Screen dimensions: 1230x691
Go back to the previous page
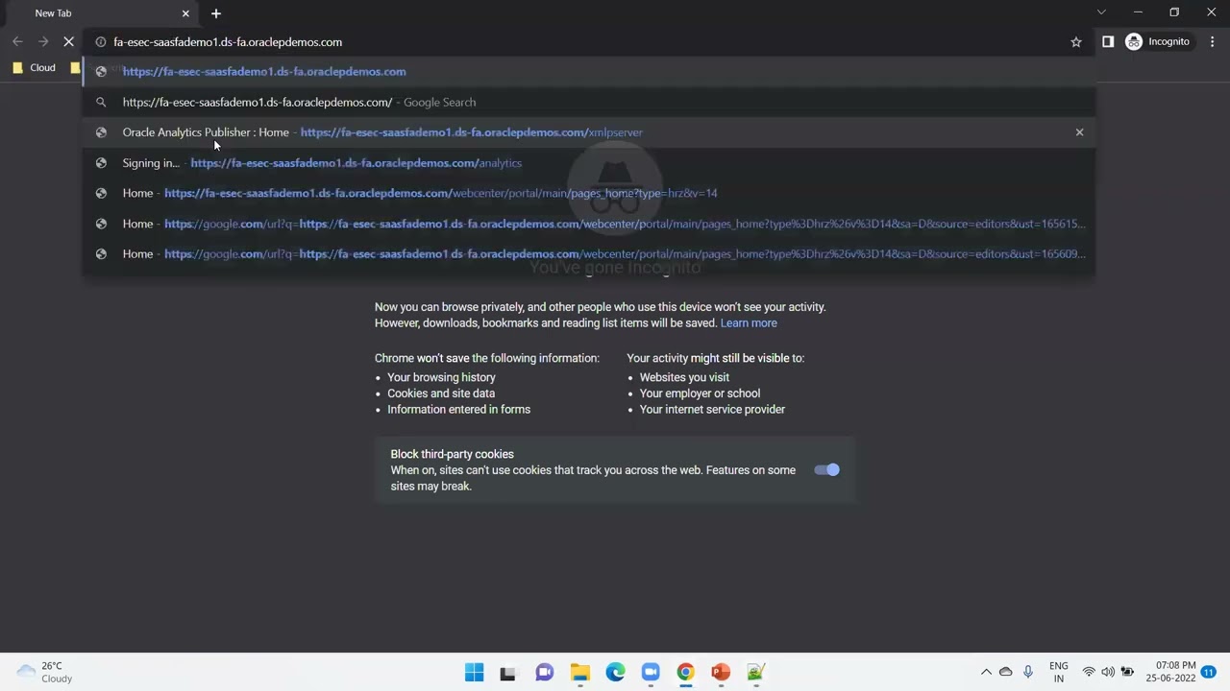[17, 42]
